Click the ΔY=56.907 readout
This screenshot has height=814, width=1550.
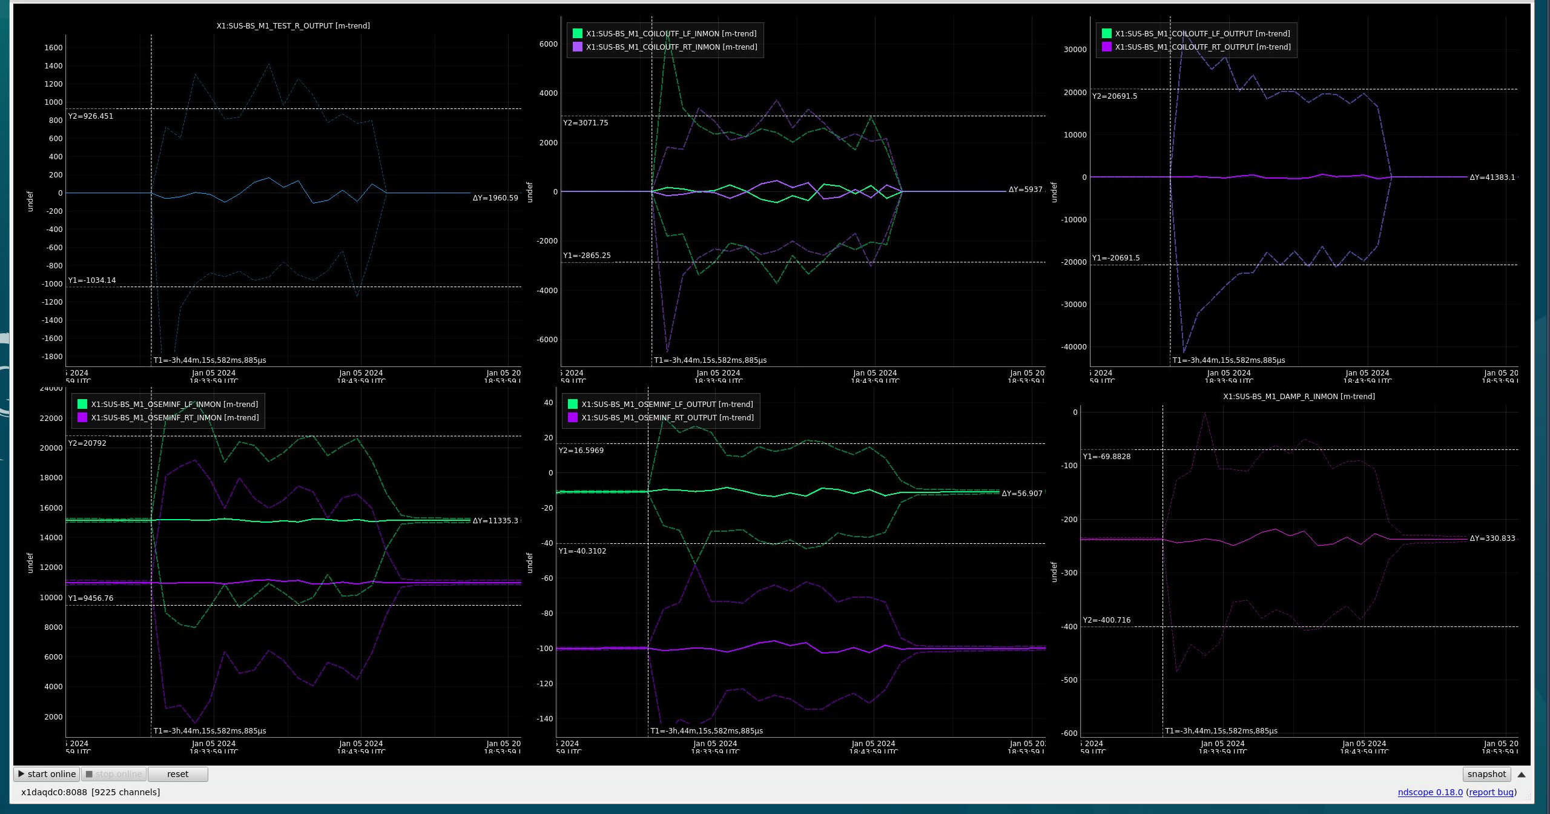[x=1022, y=494]
